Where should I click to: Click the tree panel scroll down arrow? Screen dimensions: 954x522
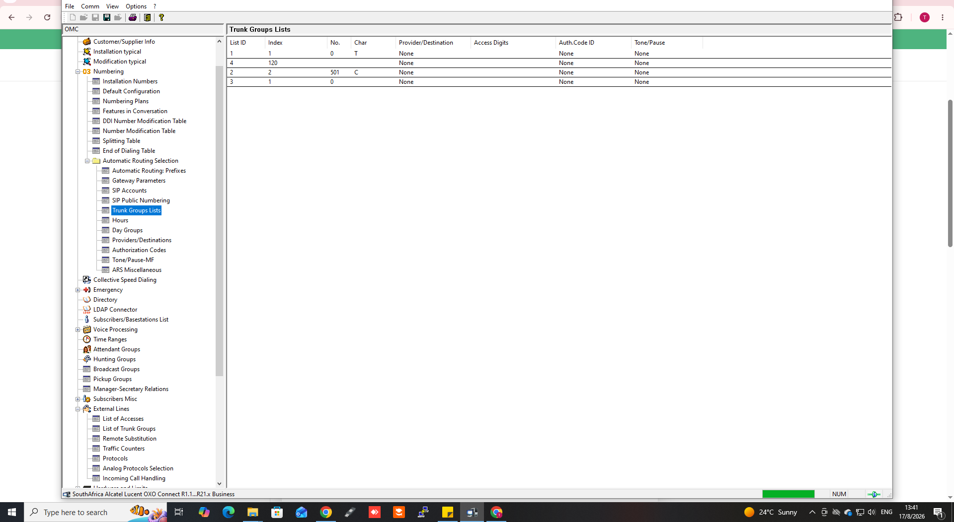coord(220,484)
